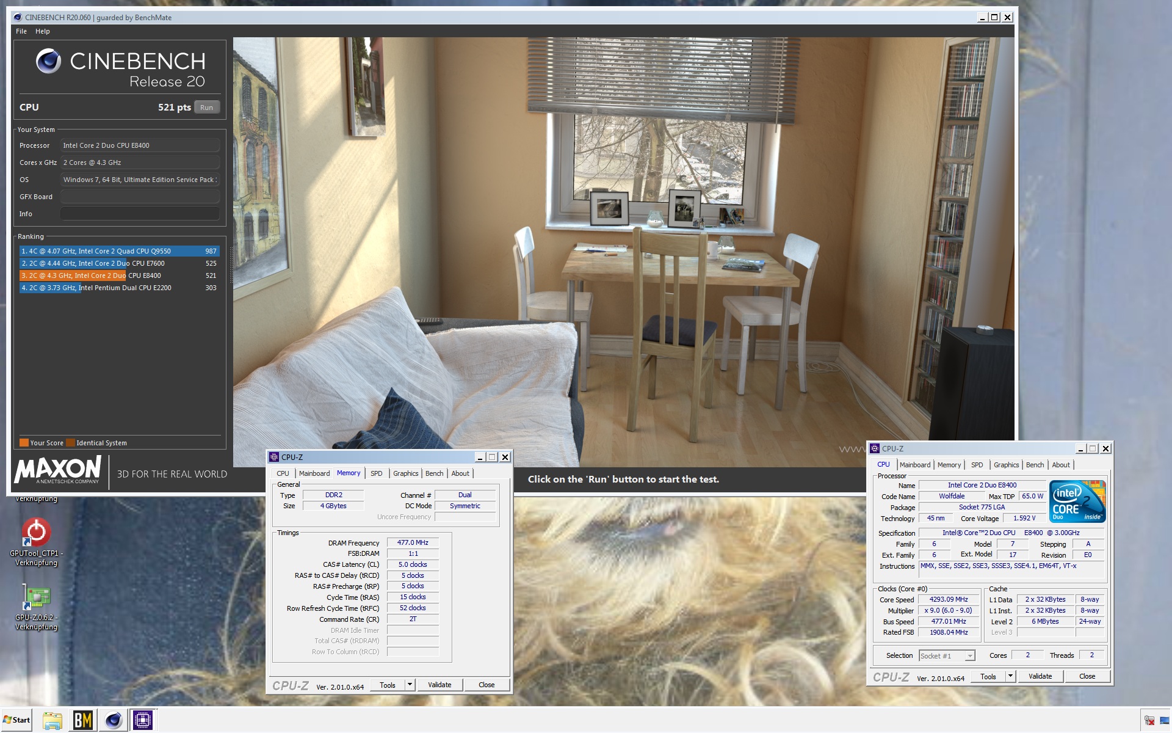Open the Tools dropdown arrow in Memory CPU-Z
The width and height of the screenshot is (1172, 733).
click(410, 685)
